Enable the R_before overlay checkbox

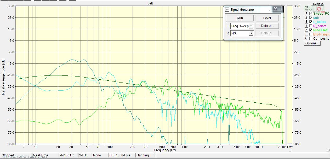click(311, 26)
